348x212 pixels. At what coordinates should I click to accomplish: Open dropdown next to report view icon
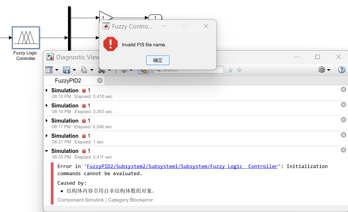57,70
